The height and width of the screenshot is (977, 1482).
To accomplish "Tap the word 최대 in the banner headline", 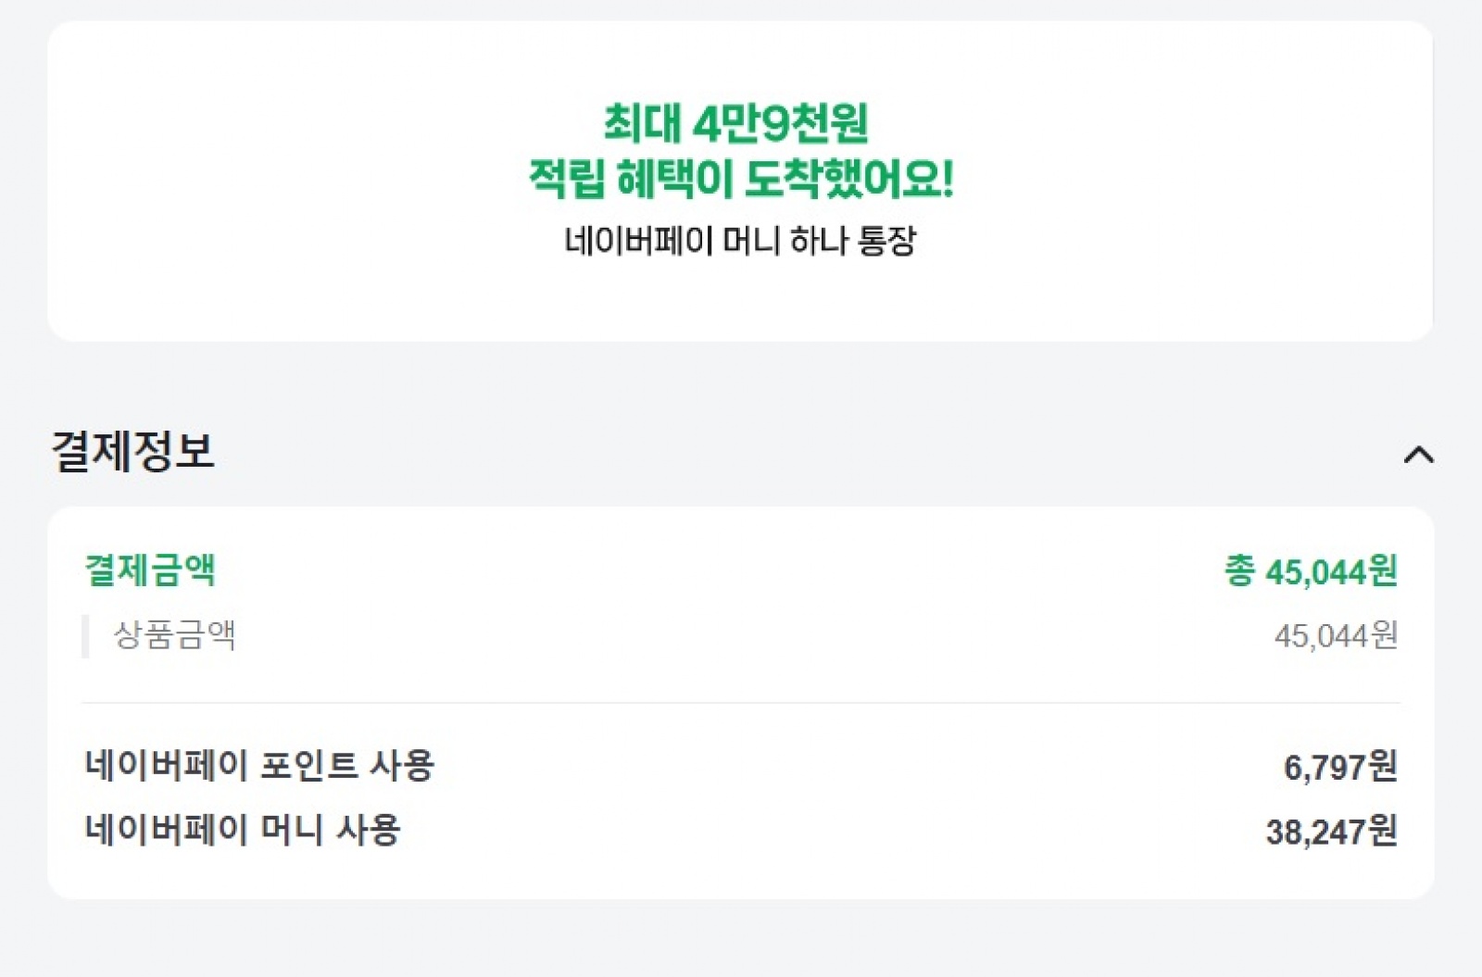I will [x=641, y=123].
